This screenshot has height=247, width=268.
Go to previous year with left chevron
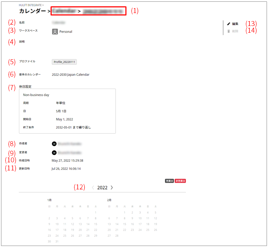tap(93, 188)
